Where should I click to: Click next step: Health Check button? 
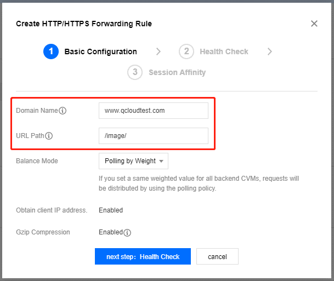coord(143,256)
